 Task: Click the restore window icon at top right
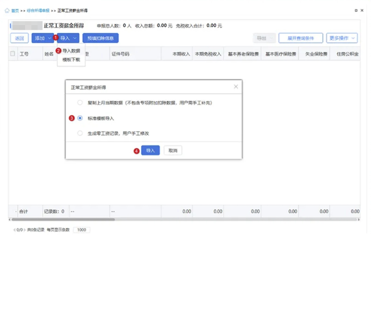356,11
